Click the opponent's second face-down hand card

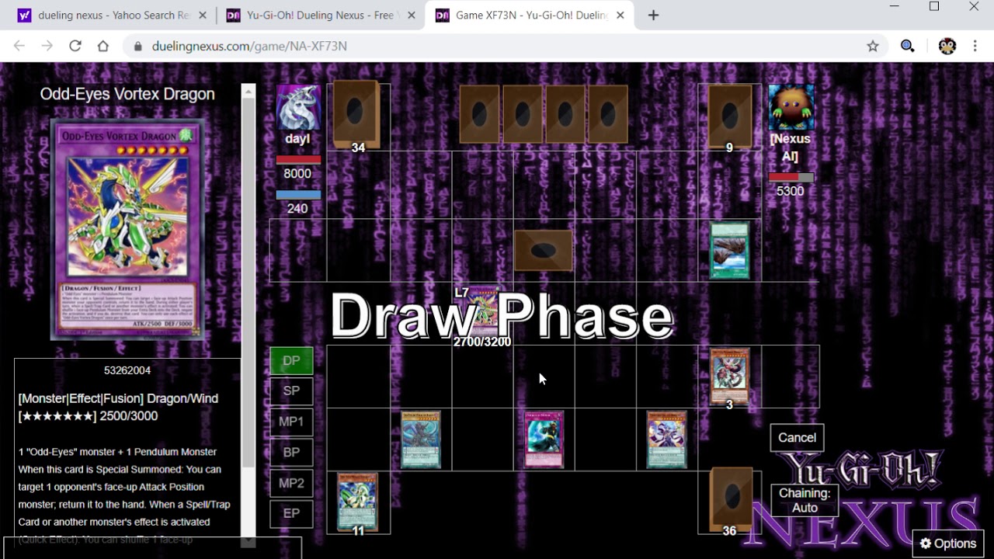point(523,114)
